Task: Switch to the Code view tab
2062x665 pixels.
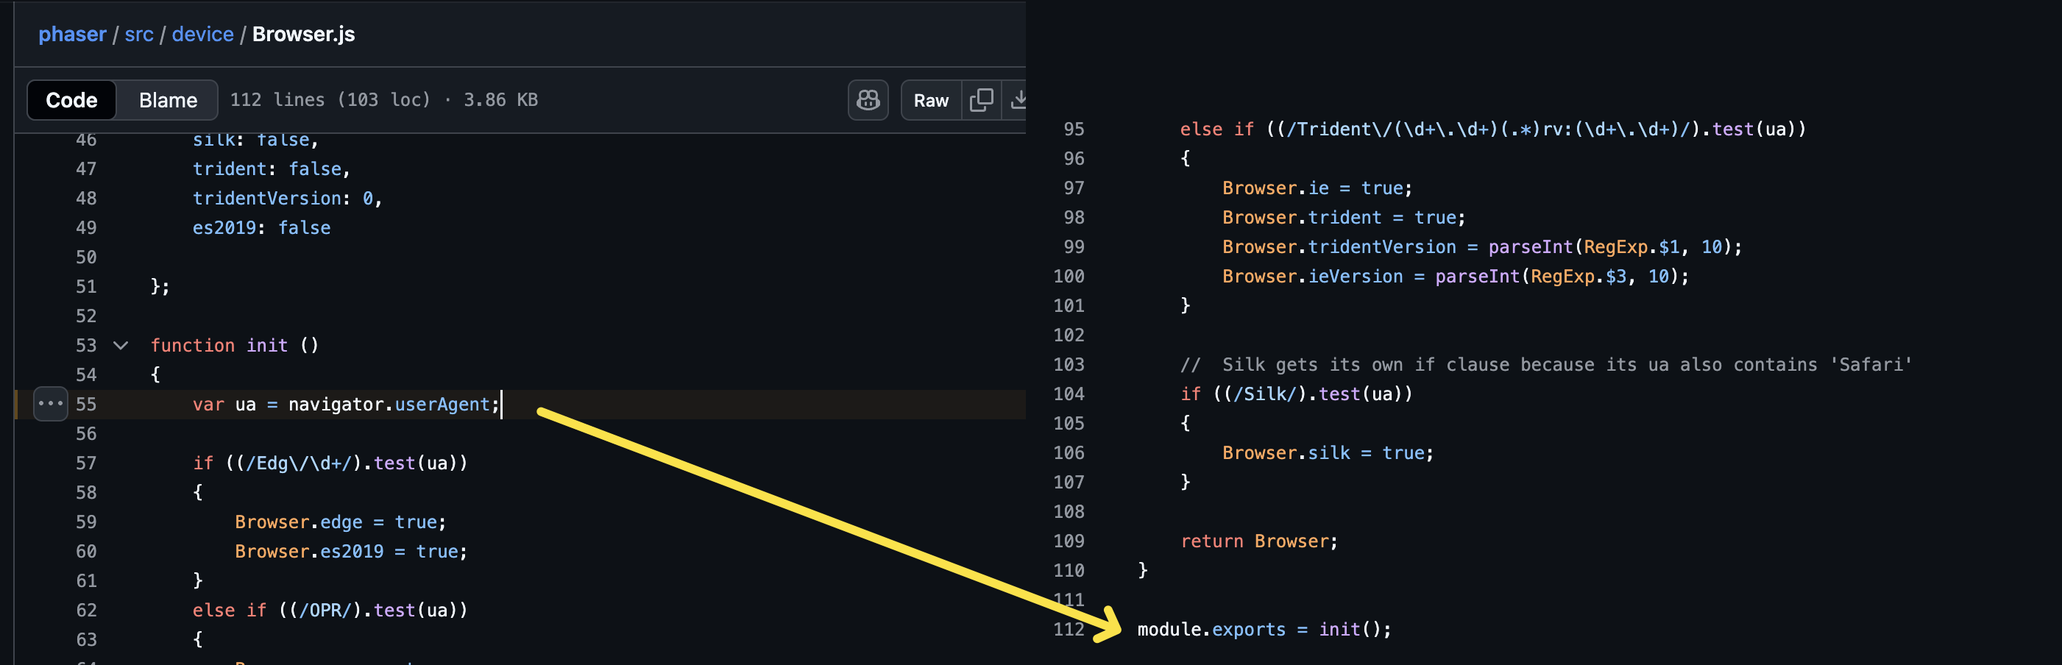Action: [71, 100]
